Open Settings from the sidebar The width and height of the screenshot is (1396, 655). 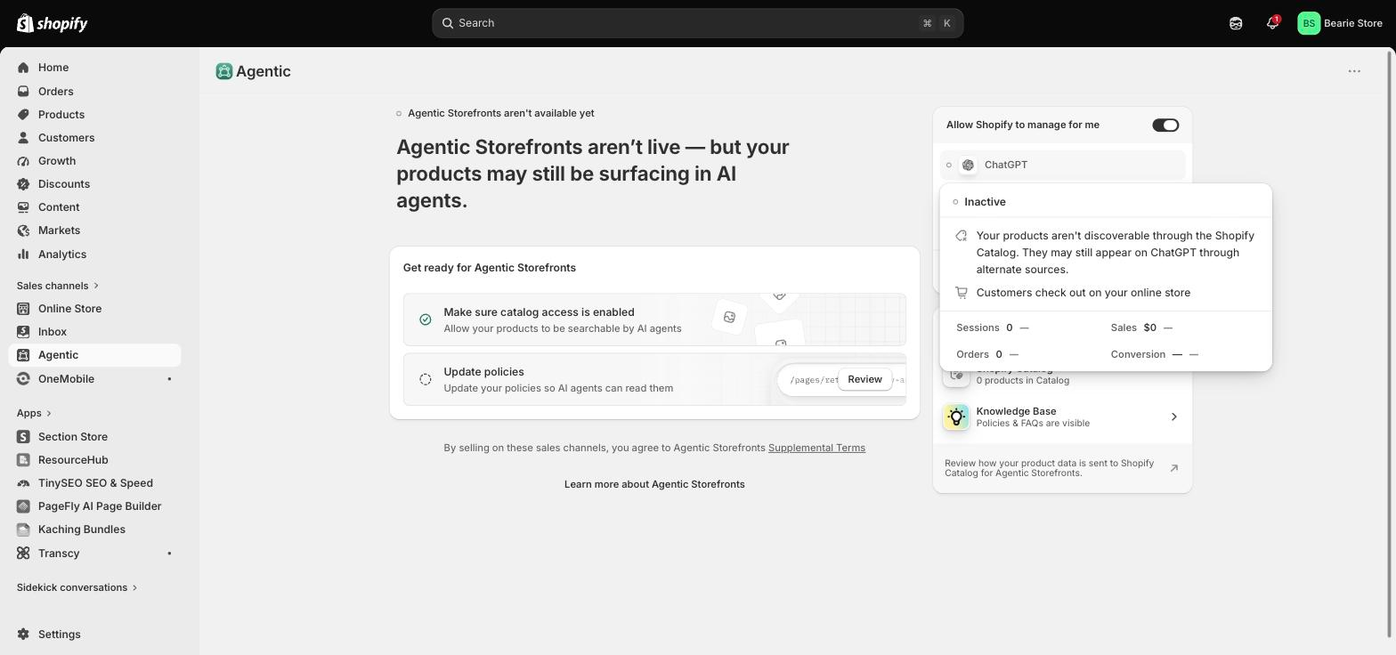(94, 634)
